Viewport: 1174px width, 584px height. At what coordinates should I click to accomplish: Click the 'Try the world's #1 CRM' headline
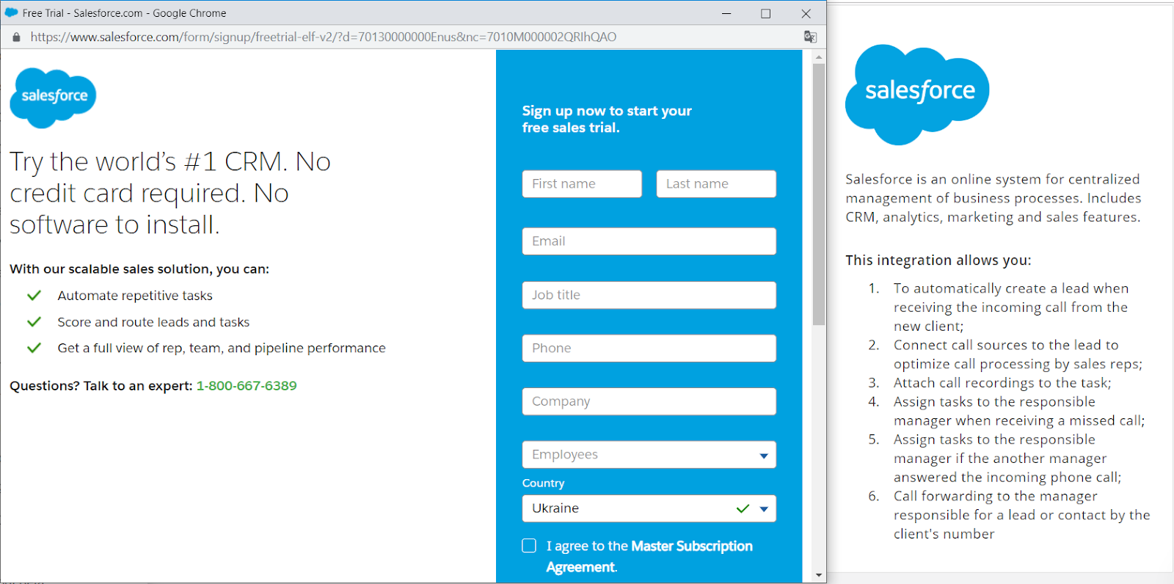tap(170, 193)
